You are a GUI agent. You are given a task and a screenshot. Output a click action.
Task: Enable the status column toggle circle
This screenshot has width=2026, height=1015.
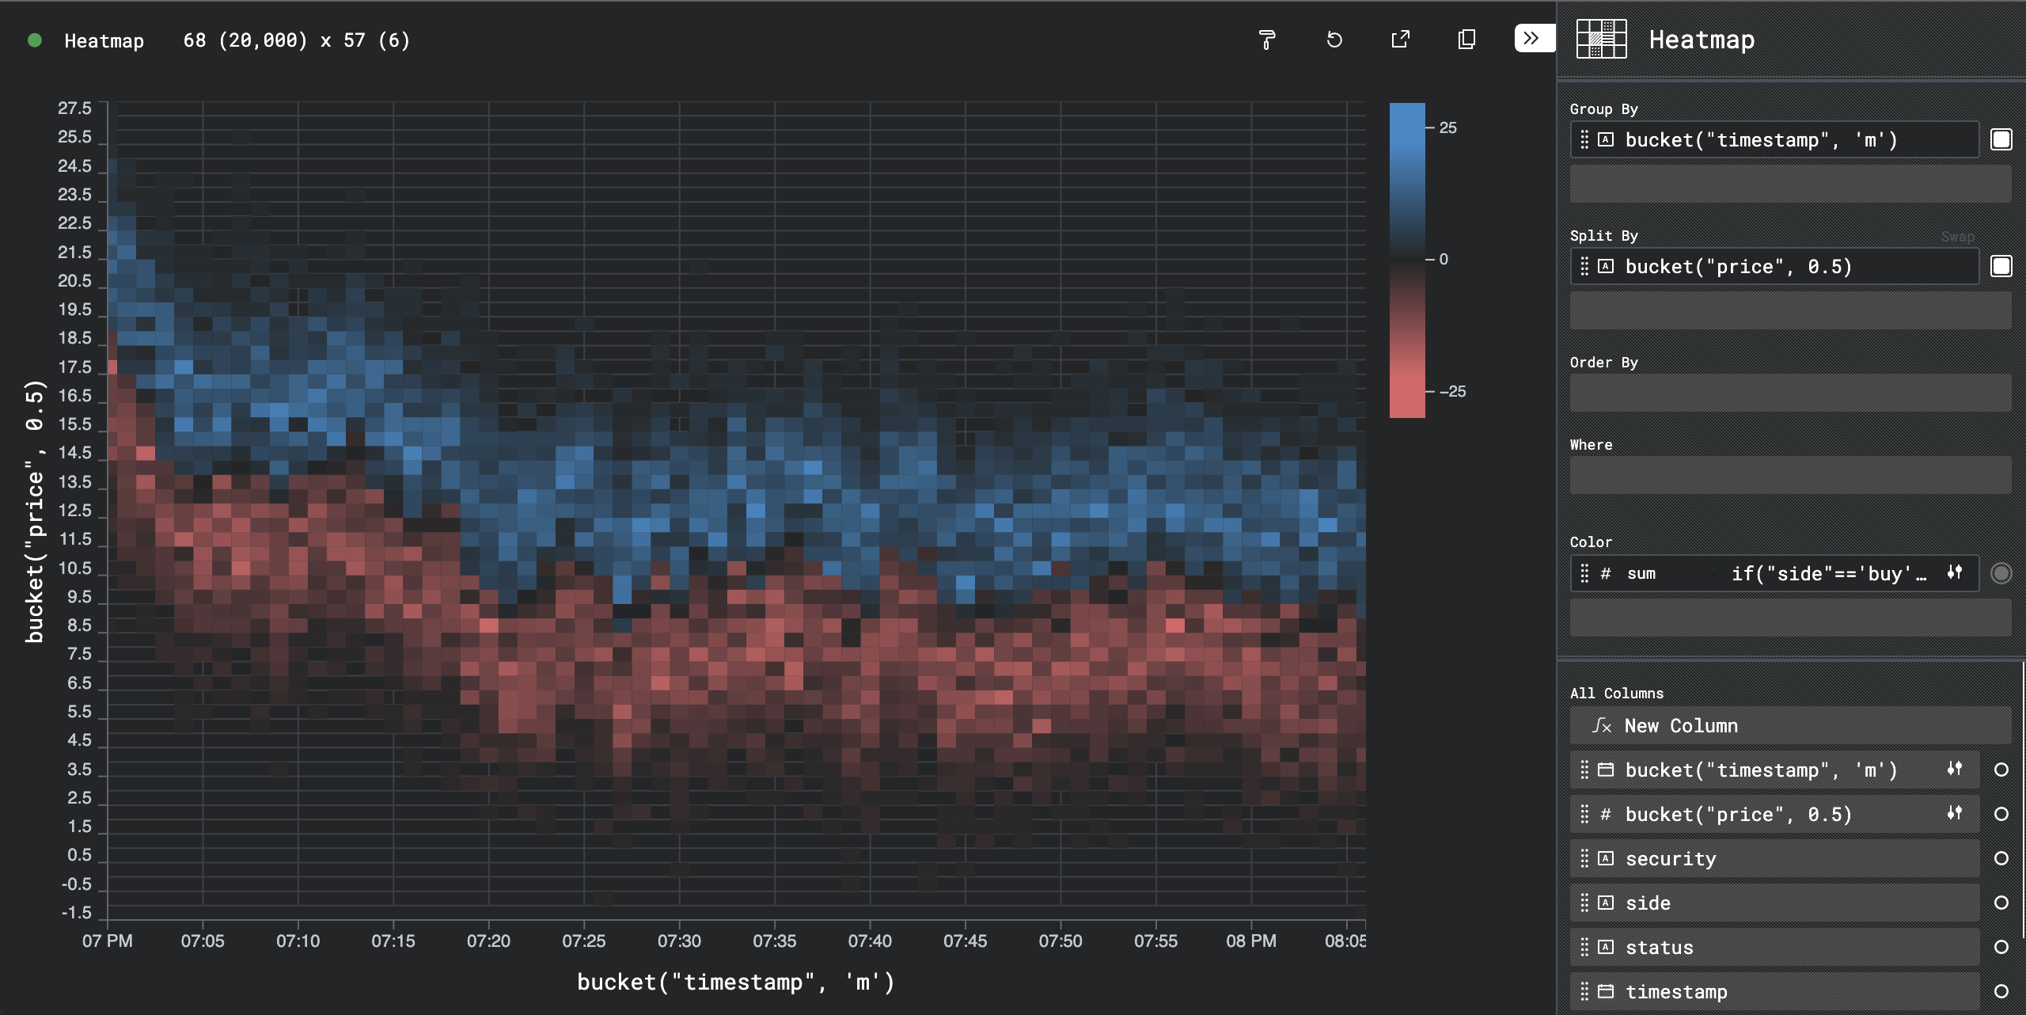(x=2001, y=947)
